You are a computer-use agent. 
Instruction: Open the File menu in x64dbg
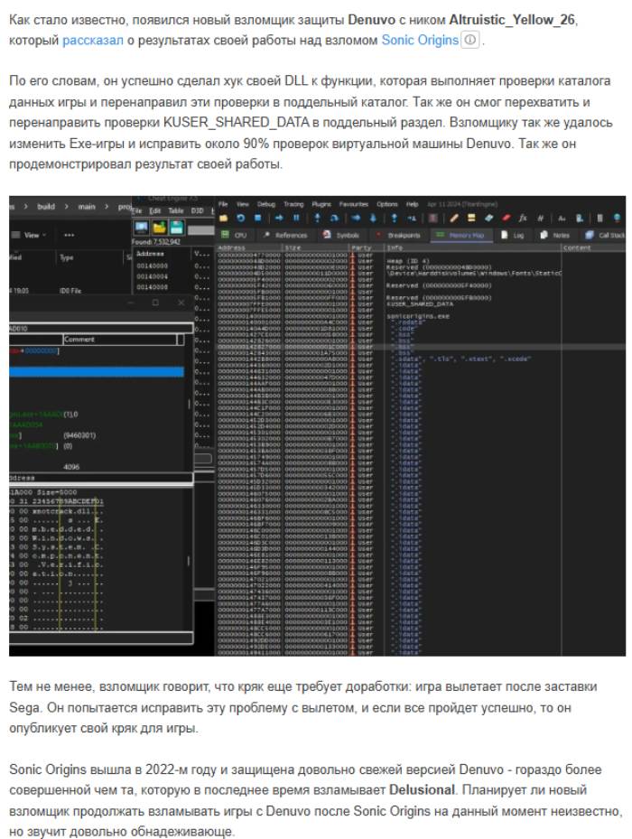coord(223,204)
